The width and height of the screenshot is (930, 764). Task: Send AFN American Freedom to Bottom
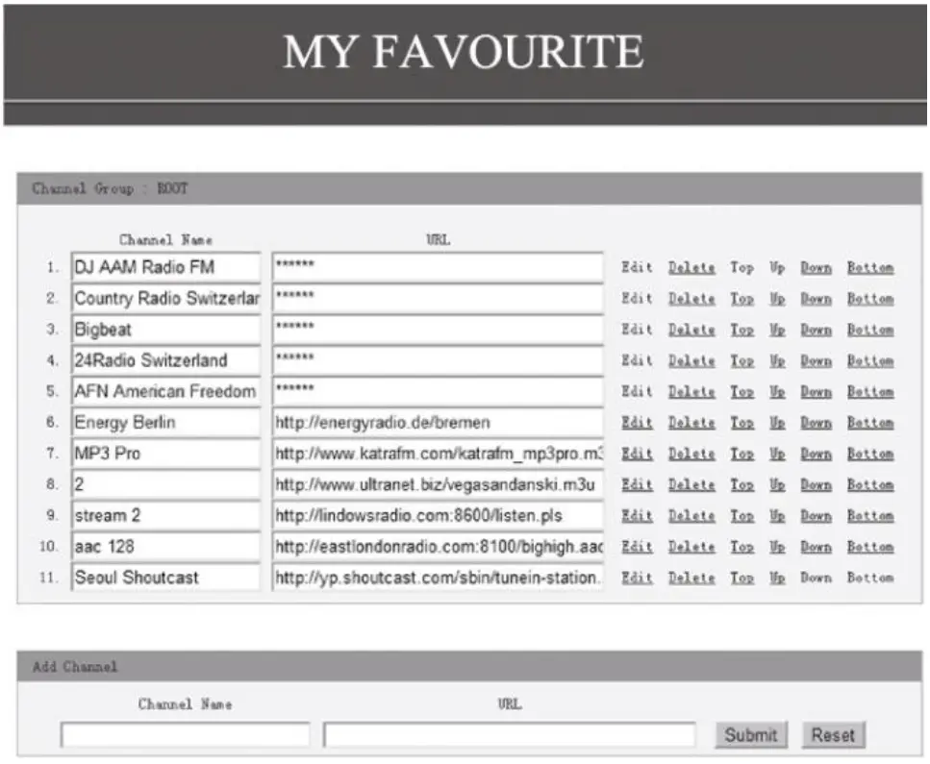pyautogui.click(x=870, y=392)
